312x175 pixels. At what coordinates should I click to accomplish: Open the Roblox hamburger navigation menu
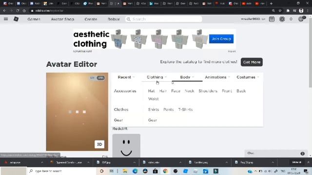6,19
